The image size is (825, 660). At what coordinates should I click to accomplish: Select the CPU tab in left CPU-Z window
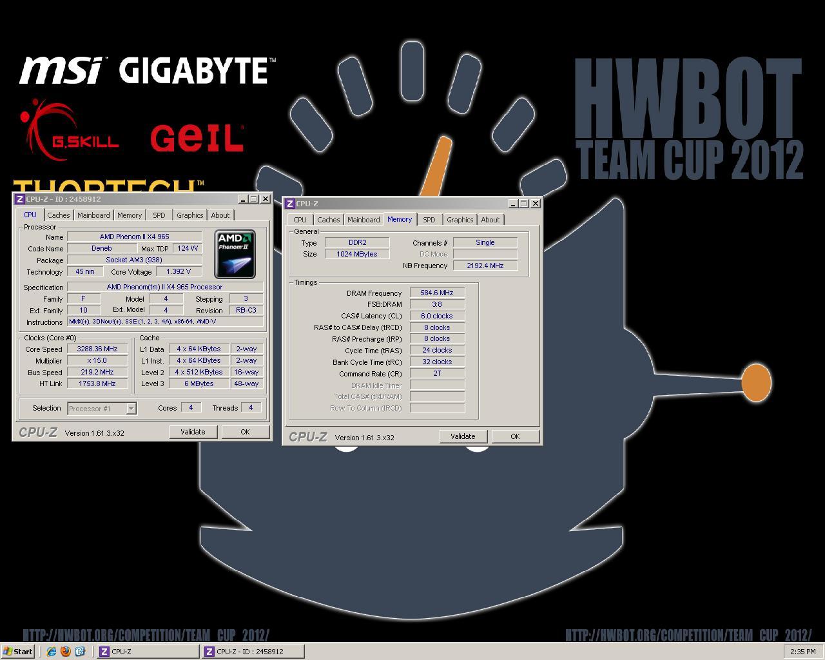coord(30,215)
